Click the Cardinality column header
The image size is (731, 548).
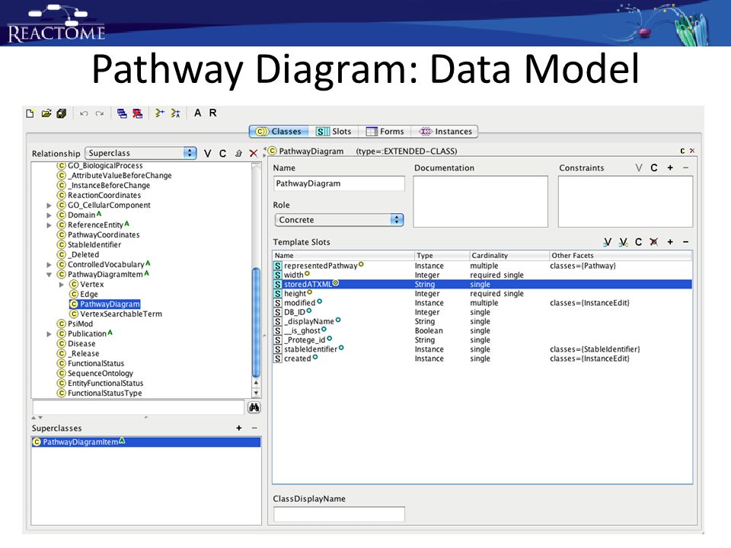(x=509, y=256)
